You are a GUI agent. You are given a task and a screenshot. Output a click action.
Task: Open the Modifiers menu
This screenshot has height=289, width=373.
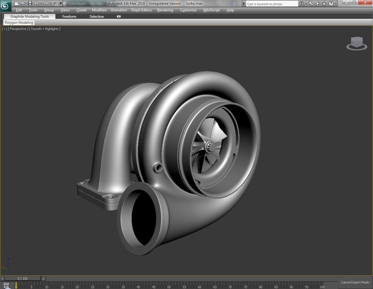pos(99,10)
